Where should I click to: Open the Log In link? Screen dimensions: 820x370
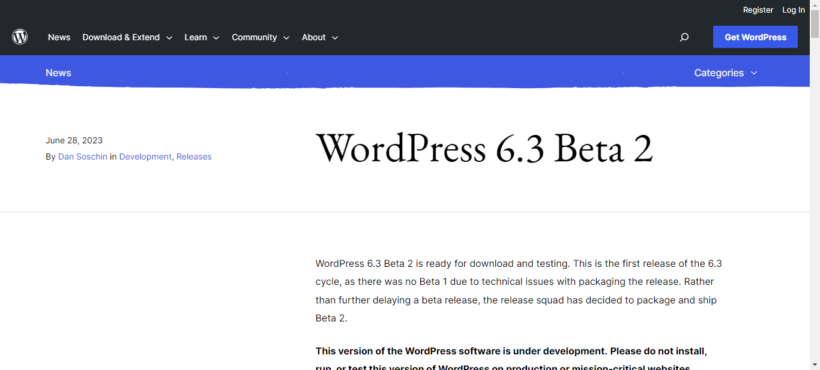click(x=794, y=10)
